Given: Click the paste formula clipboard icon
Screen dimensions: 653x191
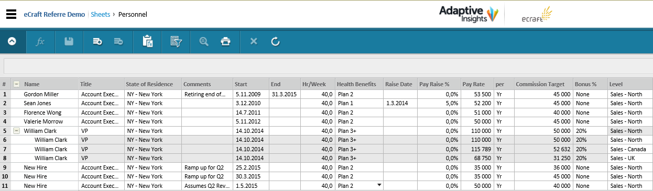Looking at the screenshot, I should [x=147, y=41].
